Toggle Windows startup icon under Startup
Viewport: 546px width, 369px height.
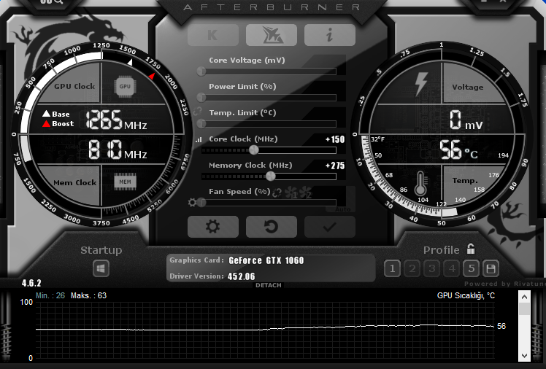click(101, 268)
